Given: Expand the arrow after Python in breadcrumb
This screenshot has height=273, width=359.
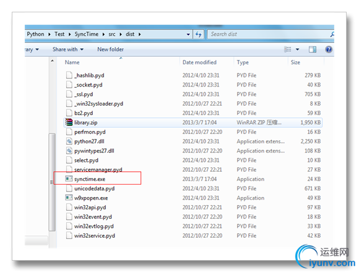Looking at the screenshot, I should (50, 35).
